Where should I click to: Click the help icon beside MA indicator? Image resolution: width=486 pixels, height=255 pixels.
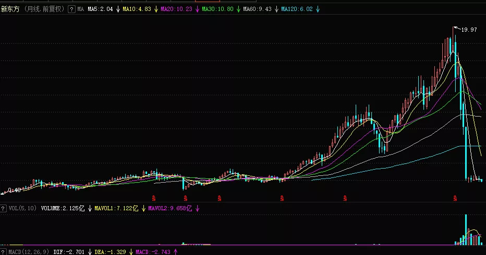point(71,9)
